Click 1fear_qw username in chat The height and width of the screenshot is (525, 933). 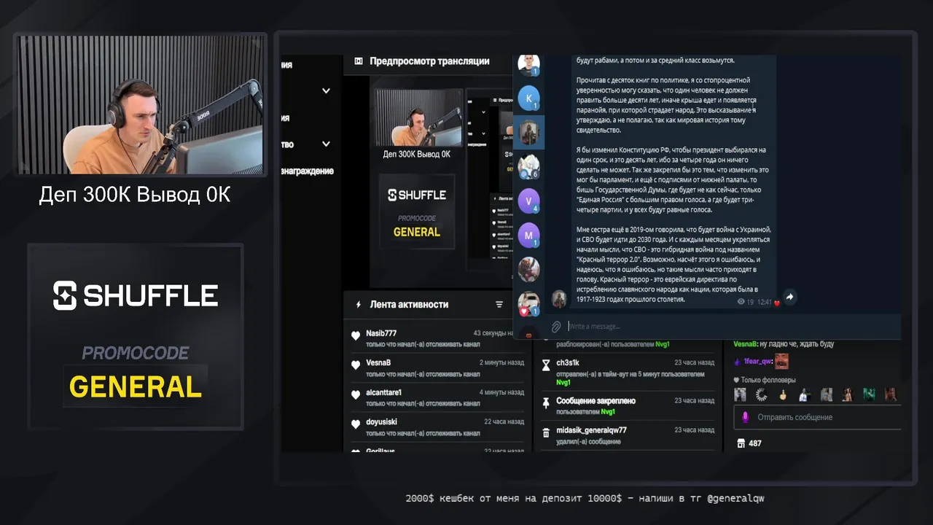(x=757, y=361)
